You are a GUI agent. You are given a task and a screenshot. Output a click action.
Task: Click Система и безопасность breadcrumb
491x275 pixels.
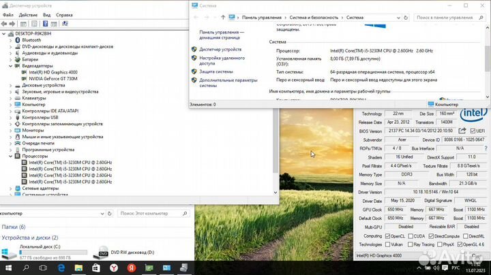pos(314,18)
